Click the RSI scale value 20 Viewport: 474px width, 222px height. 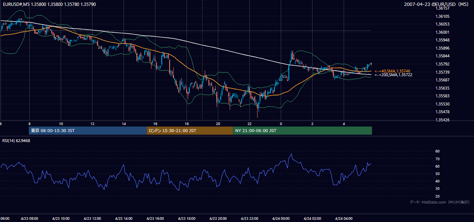pos(437,196)
